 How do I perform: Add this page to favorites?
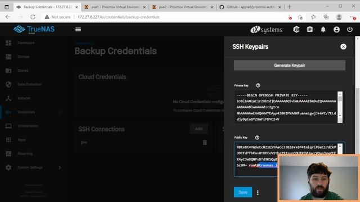(x=300, y=17)
